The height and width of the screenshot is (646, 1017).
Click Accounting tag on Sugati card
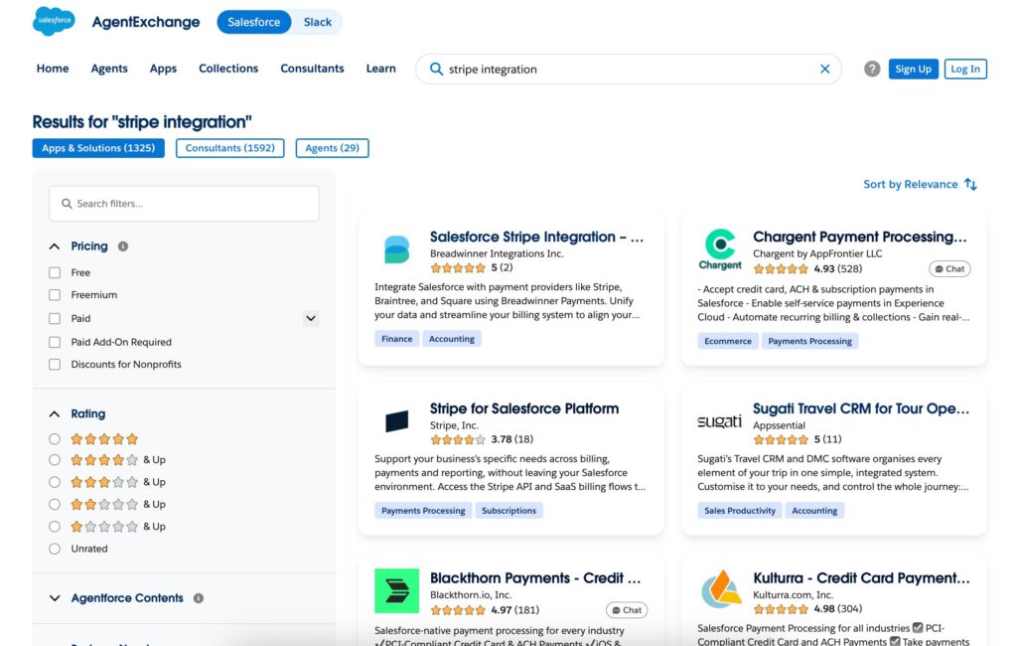(814, 510)
